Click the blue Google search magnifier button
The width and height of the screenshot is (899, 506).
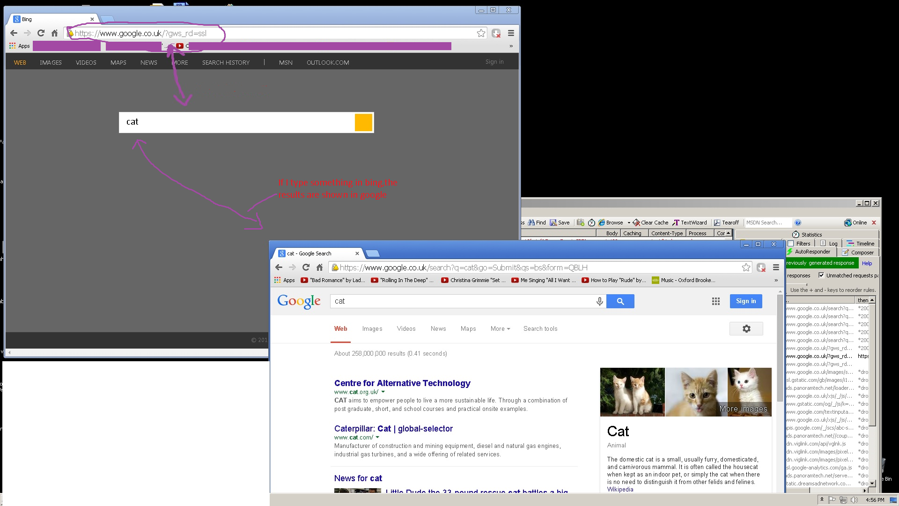[x=620, y=301]
